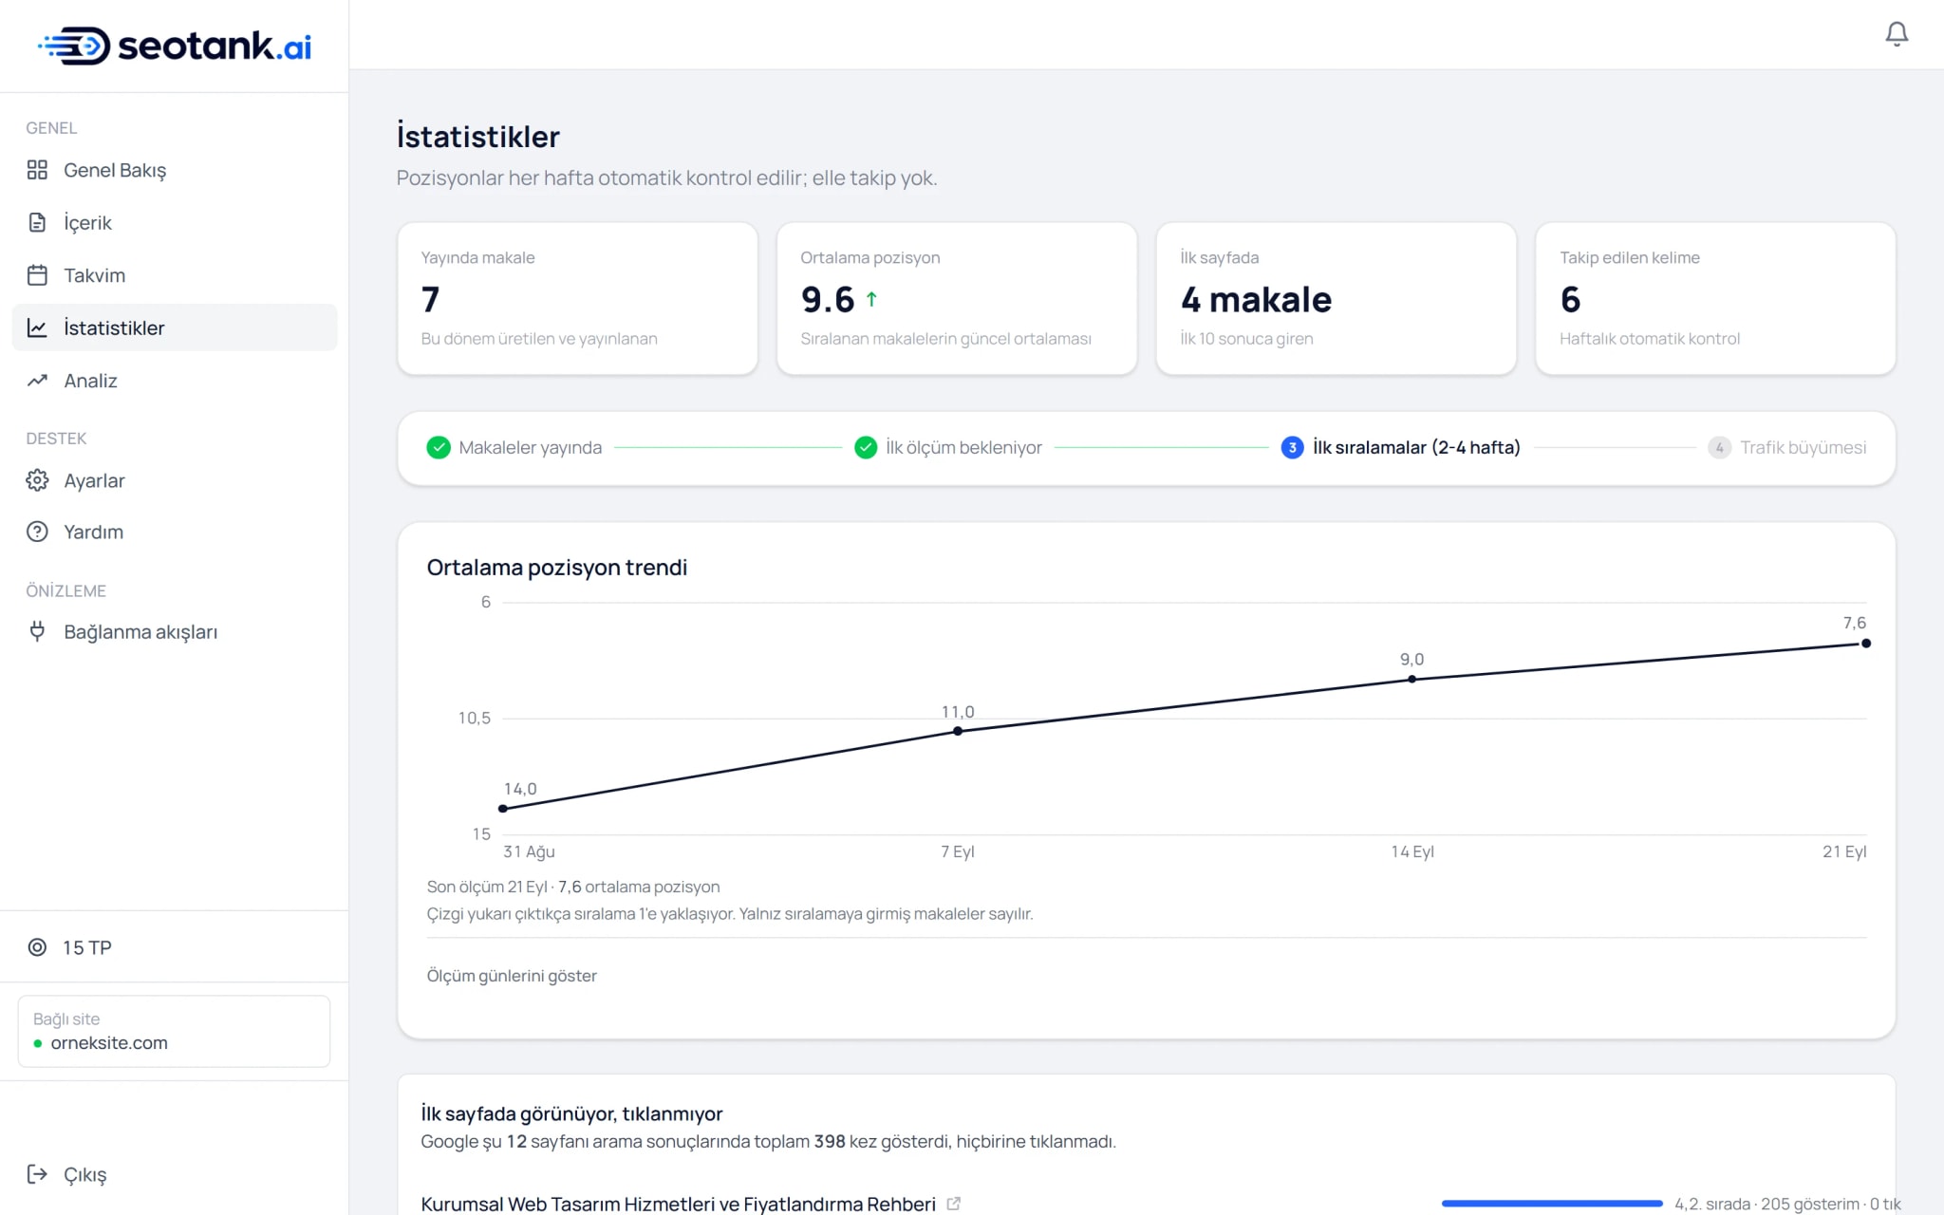This screenshot has width=1944, height=1215.
Task: Click the 15 TP credit balance
Action: (87, 947)
